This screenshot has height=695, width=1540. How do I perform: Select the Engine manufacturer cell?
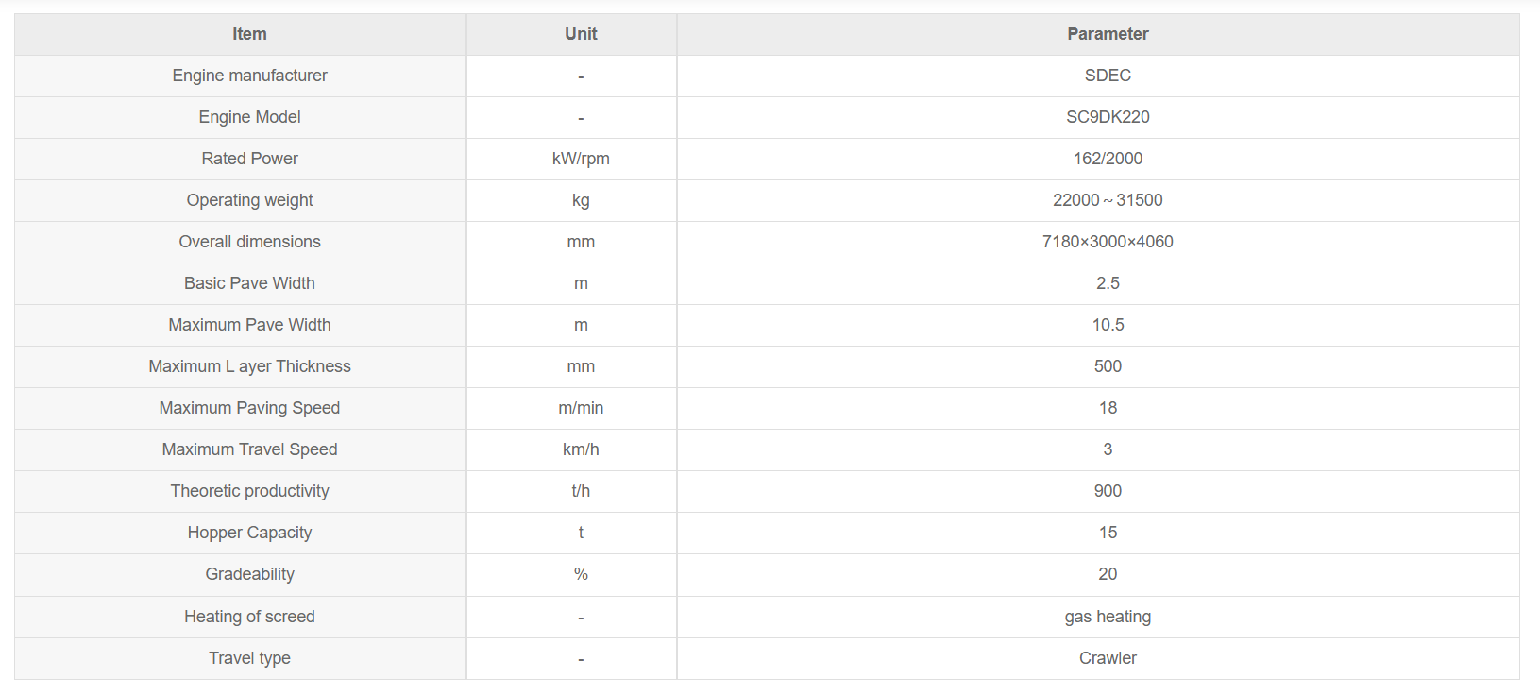click(x=249, y=76)
